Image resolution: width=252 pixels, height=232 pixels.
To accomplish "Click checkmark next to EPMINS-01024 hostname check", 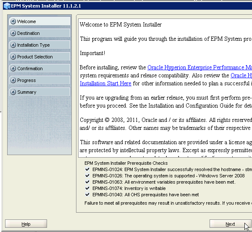I will pos(87,169).
